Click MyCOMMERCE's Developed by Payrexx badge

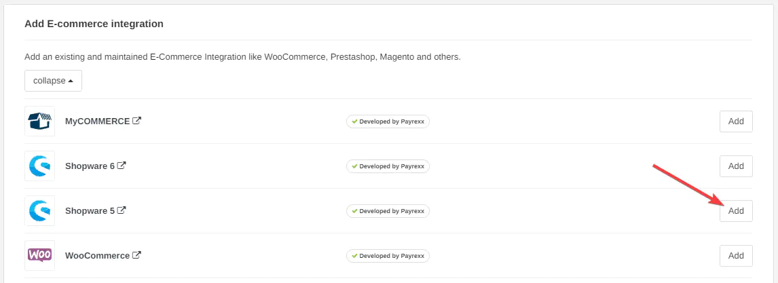[x=388, y=121]
